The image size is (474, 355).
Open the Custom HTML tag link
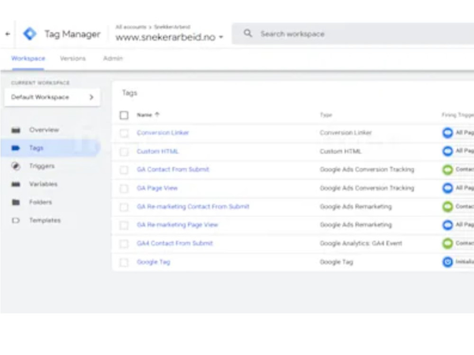[157, 151]
